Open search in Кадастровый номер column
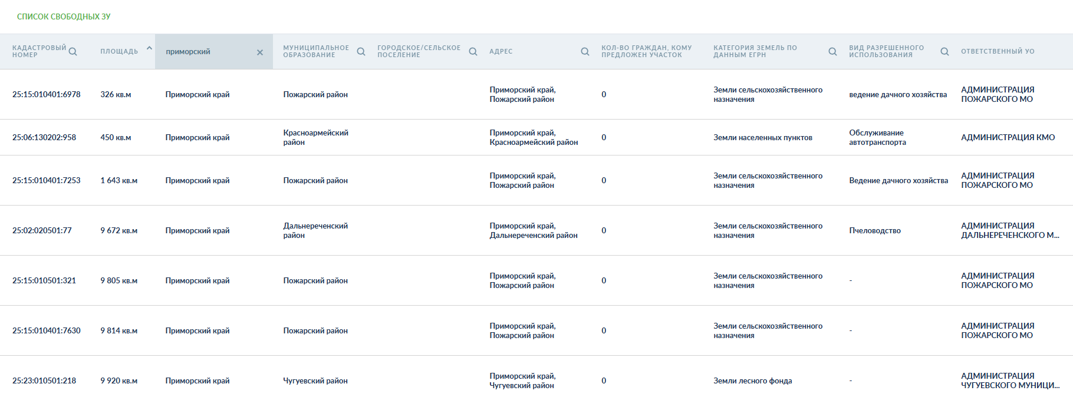The width and height of the screenshot is (1073, 407). click(73, 52)
